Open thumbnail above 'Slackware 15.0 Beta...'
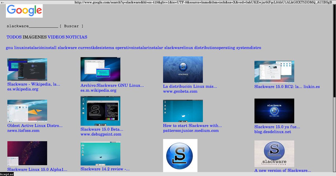This screenshot has height=176, width=336. pos(101,111)
